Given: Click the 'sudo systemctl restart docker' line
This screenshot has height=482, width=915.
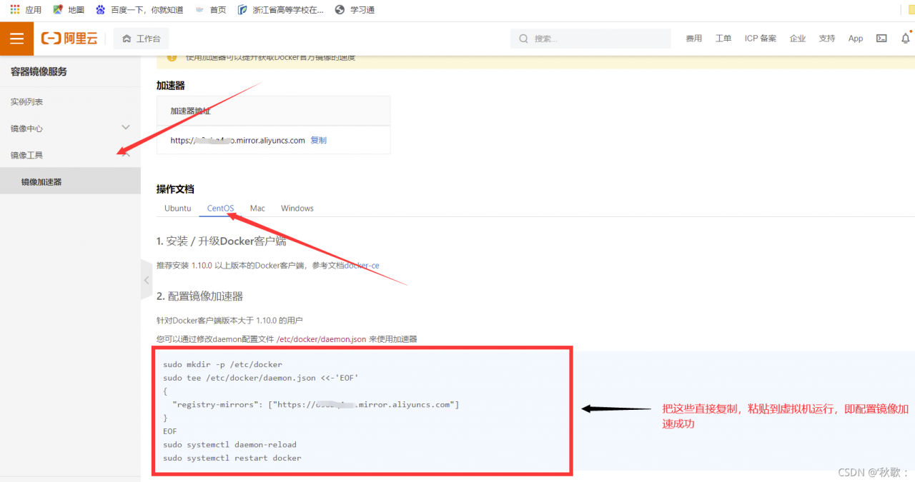Looking at the screenshot, I should pyautogui.click(x=232, y=458).
